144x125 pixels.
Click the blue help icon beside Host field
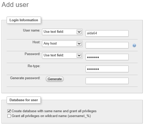click(x=134, y=45)
